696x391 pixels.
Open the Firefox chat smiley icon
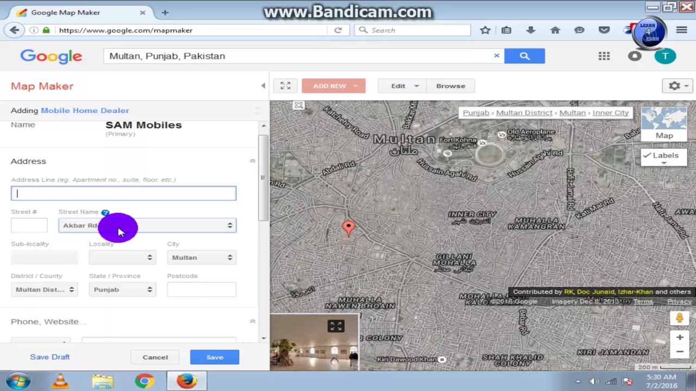pos(580,30)
